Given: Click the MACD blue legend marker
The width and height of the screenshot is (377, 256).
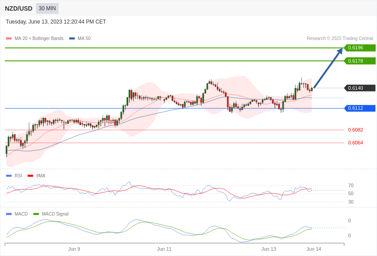Looking at the screenshot, I should pos(9,214).
